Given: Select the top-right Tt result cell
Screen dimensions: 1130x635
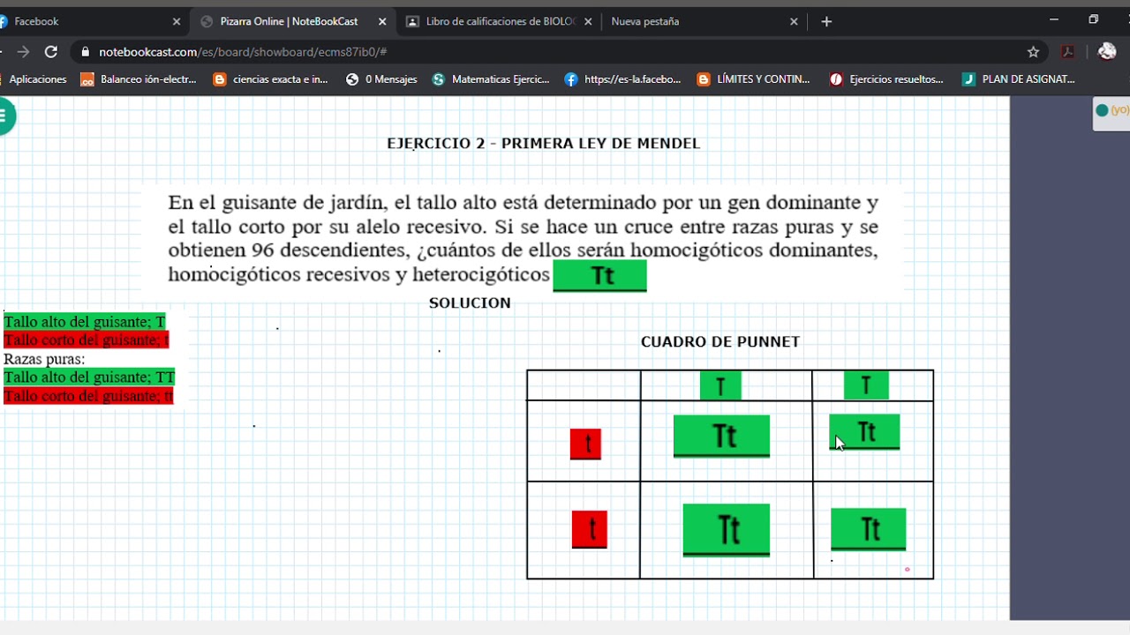Looking at the screenshot, I should click(x=864, y=432).
